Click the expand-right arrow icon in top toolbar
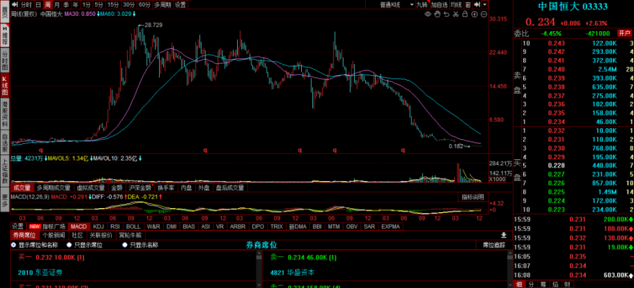The width and height of the screenshot is (634, 288). pos(477,5)
